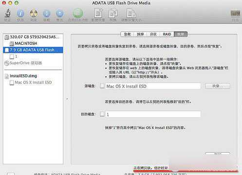The height and width of the screenshot is (175, 242).
Task: Click the Convert image toolbar icon
Action: [x=113, y=13]
